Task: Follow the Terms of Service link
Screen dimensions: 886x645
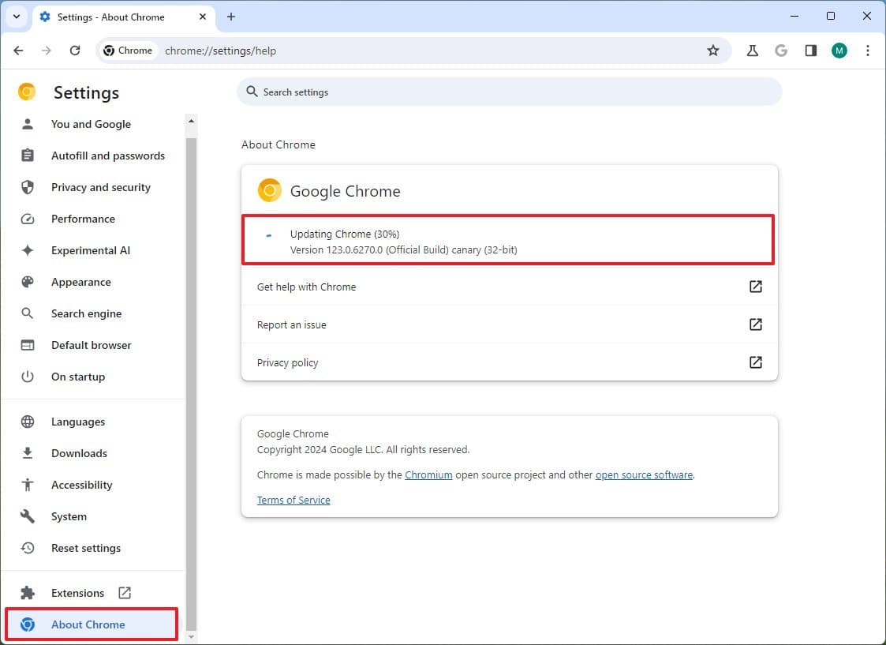Action: (293, 500)
